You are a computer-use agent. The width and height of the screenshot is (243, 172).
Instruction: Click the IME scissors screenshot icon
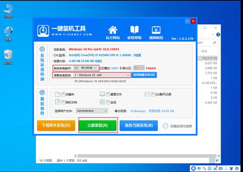[x=215, y=168]
